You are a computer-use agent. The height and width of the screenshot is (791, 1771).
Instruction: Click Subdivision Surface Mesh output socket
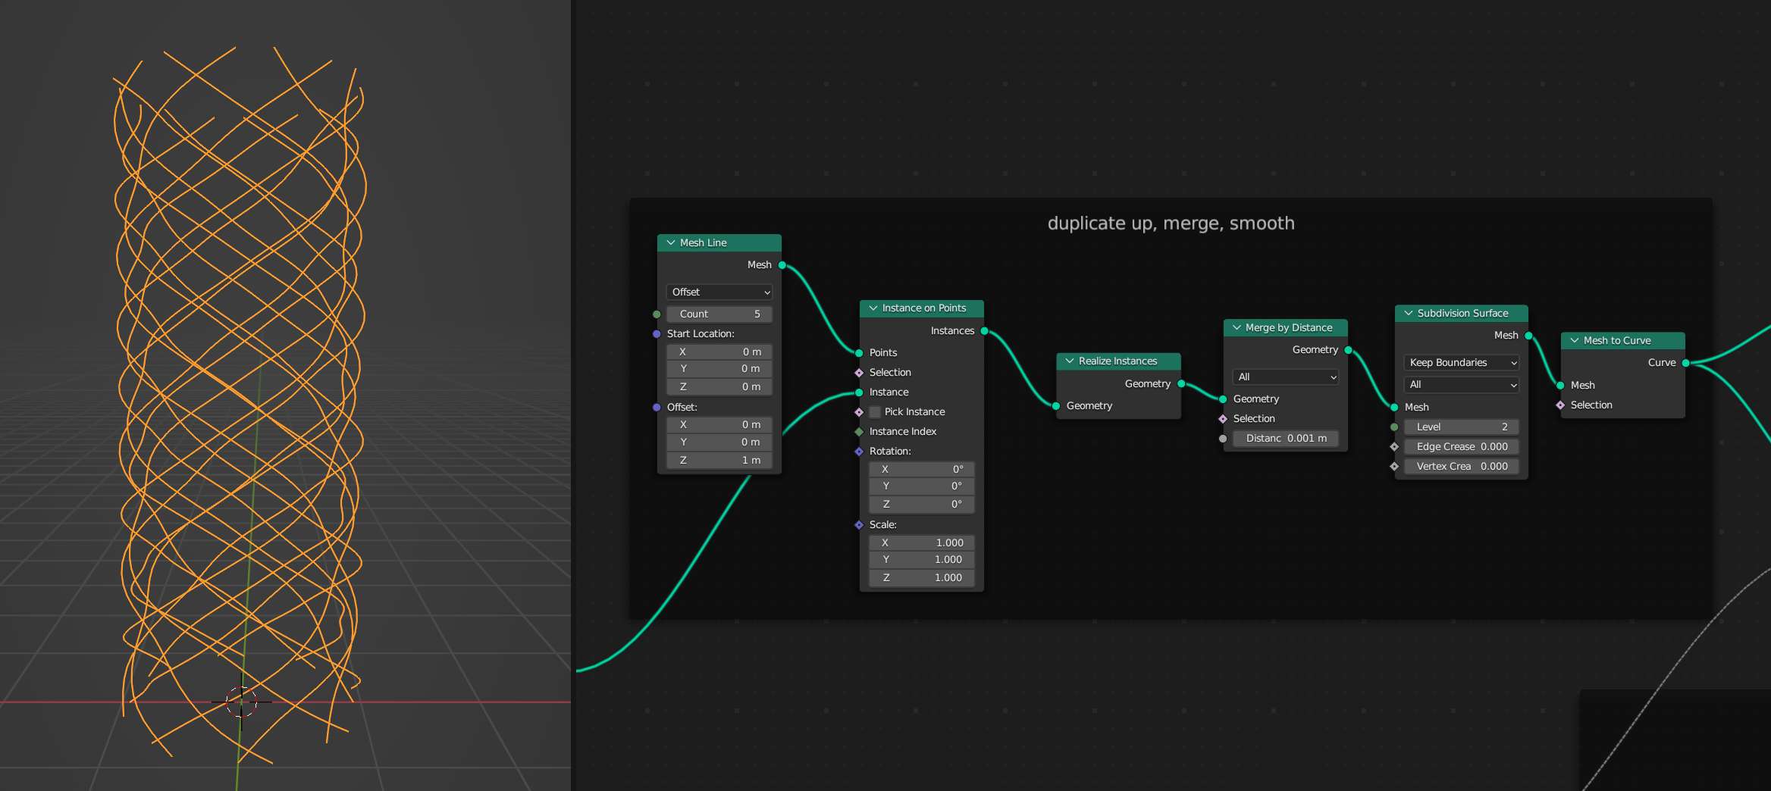coord(1529,336)
